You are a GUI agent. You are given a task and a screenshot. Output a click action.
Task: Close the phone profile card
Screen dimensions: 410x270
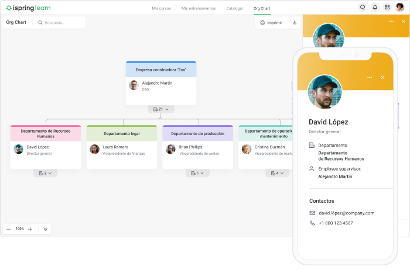[382, 78]
